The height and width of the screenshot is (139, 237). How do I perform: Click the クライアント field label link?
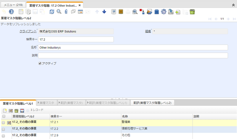[28, 31]
